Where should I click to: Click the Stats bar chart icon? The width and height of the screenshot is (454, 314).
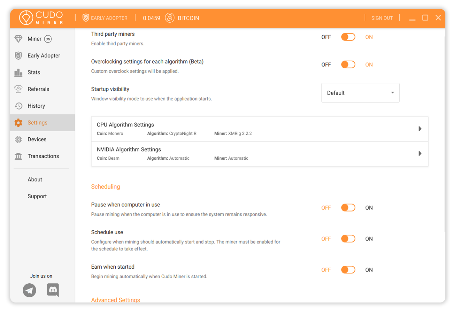pyautogui.click(x=19, y=73)
